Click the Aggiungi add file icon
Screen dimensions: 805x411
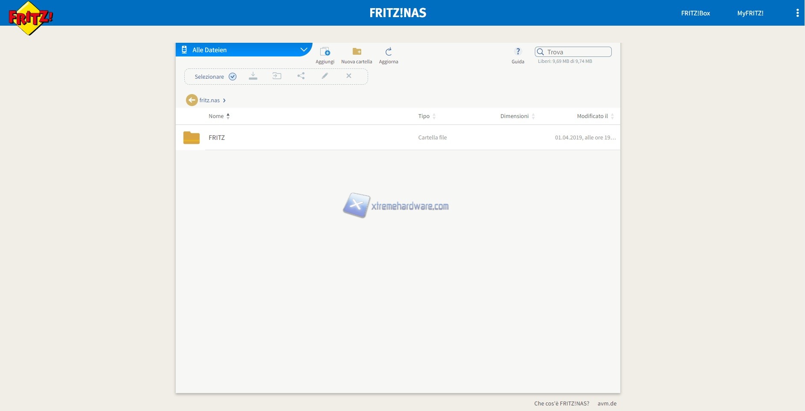[x=325, y=52]
